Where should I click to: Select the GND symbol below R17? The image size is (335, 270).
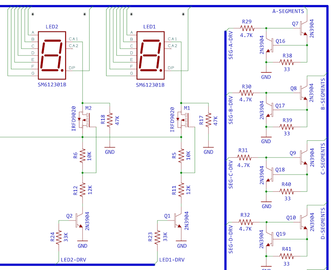pyautogui.click(x=208, y=150)
